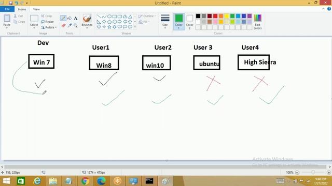Click the zoom out minus button

coord(297,173)
